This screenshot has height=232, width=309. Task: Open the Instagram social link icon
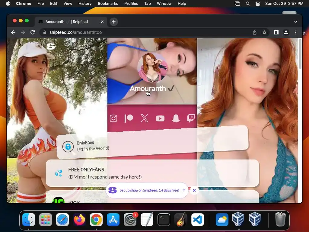click(113, 118)
